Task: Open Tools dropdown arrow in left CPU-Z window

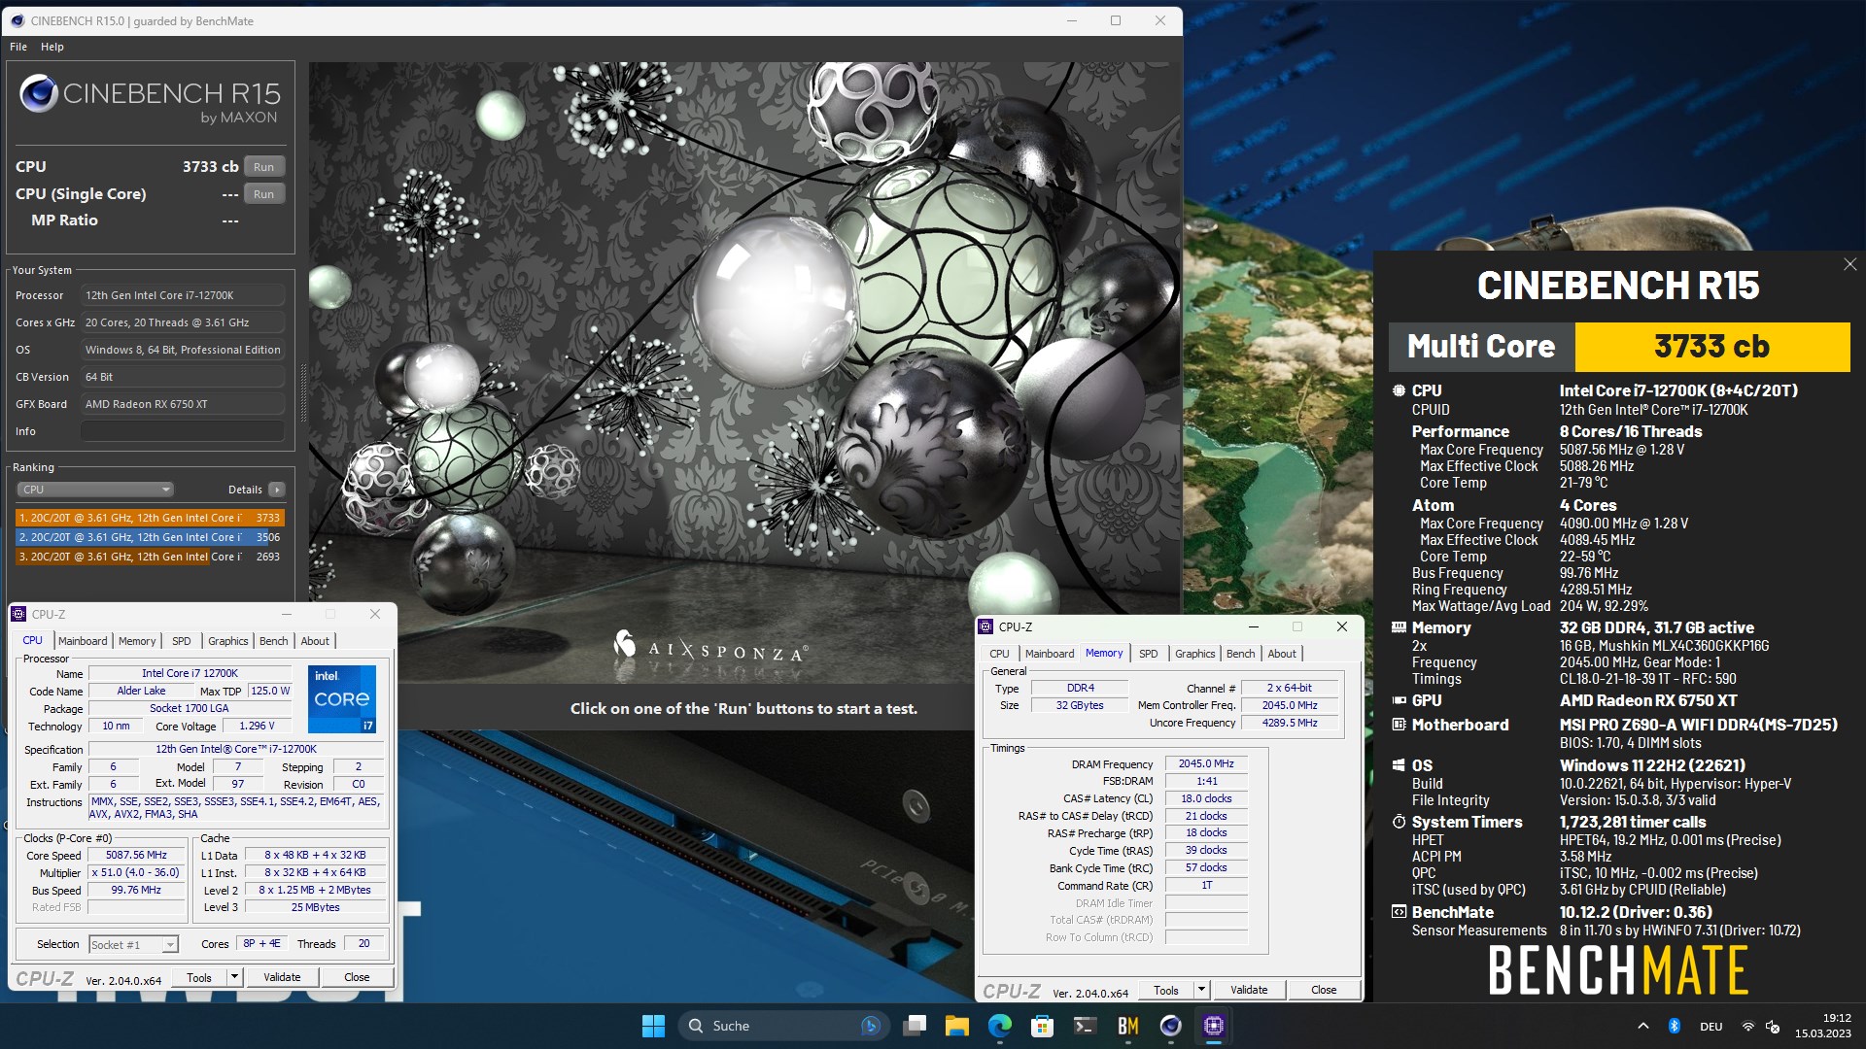Action: coord(234,977)
